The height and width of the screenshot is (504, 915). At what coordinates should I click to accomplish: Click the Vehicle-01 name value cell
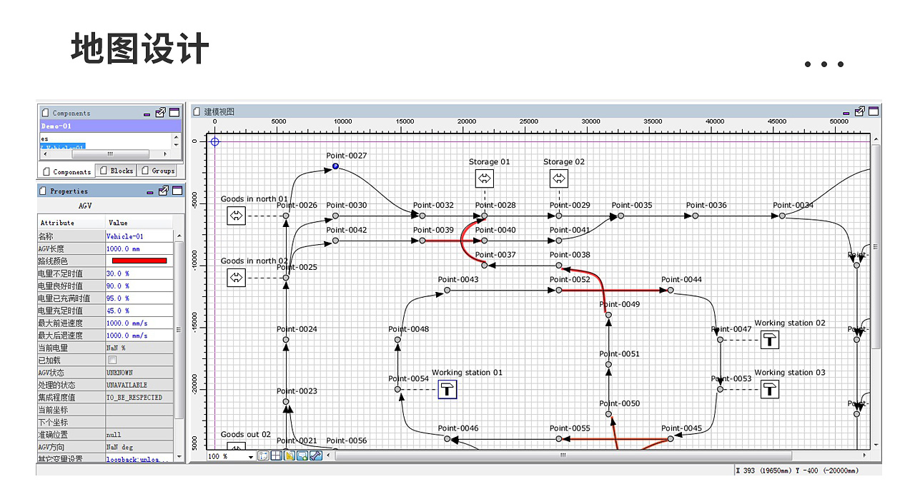click(138, 236)
